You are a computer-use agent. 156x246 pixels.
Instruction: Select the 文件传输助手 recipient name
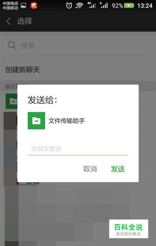pyautogui.click(x=67, y=121)
